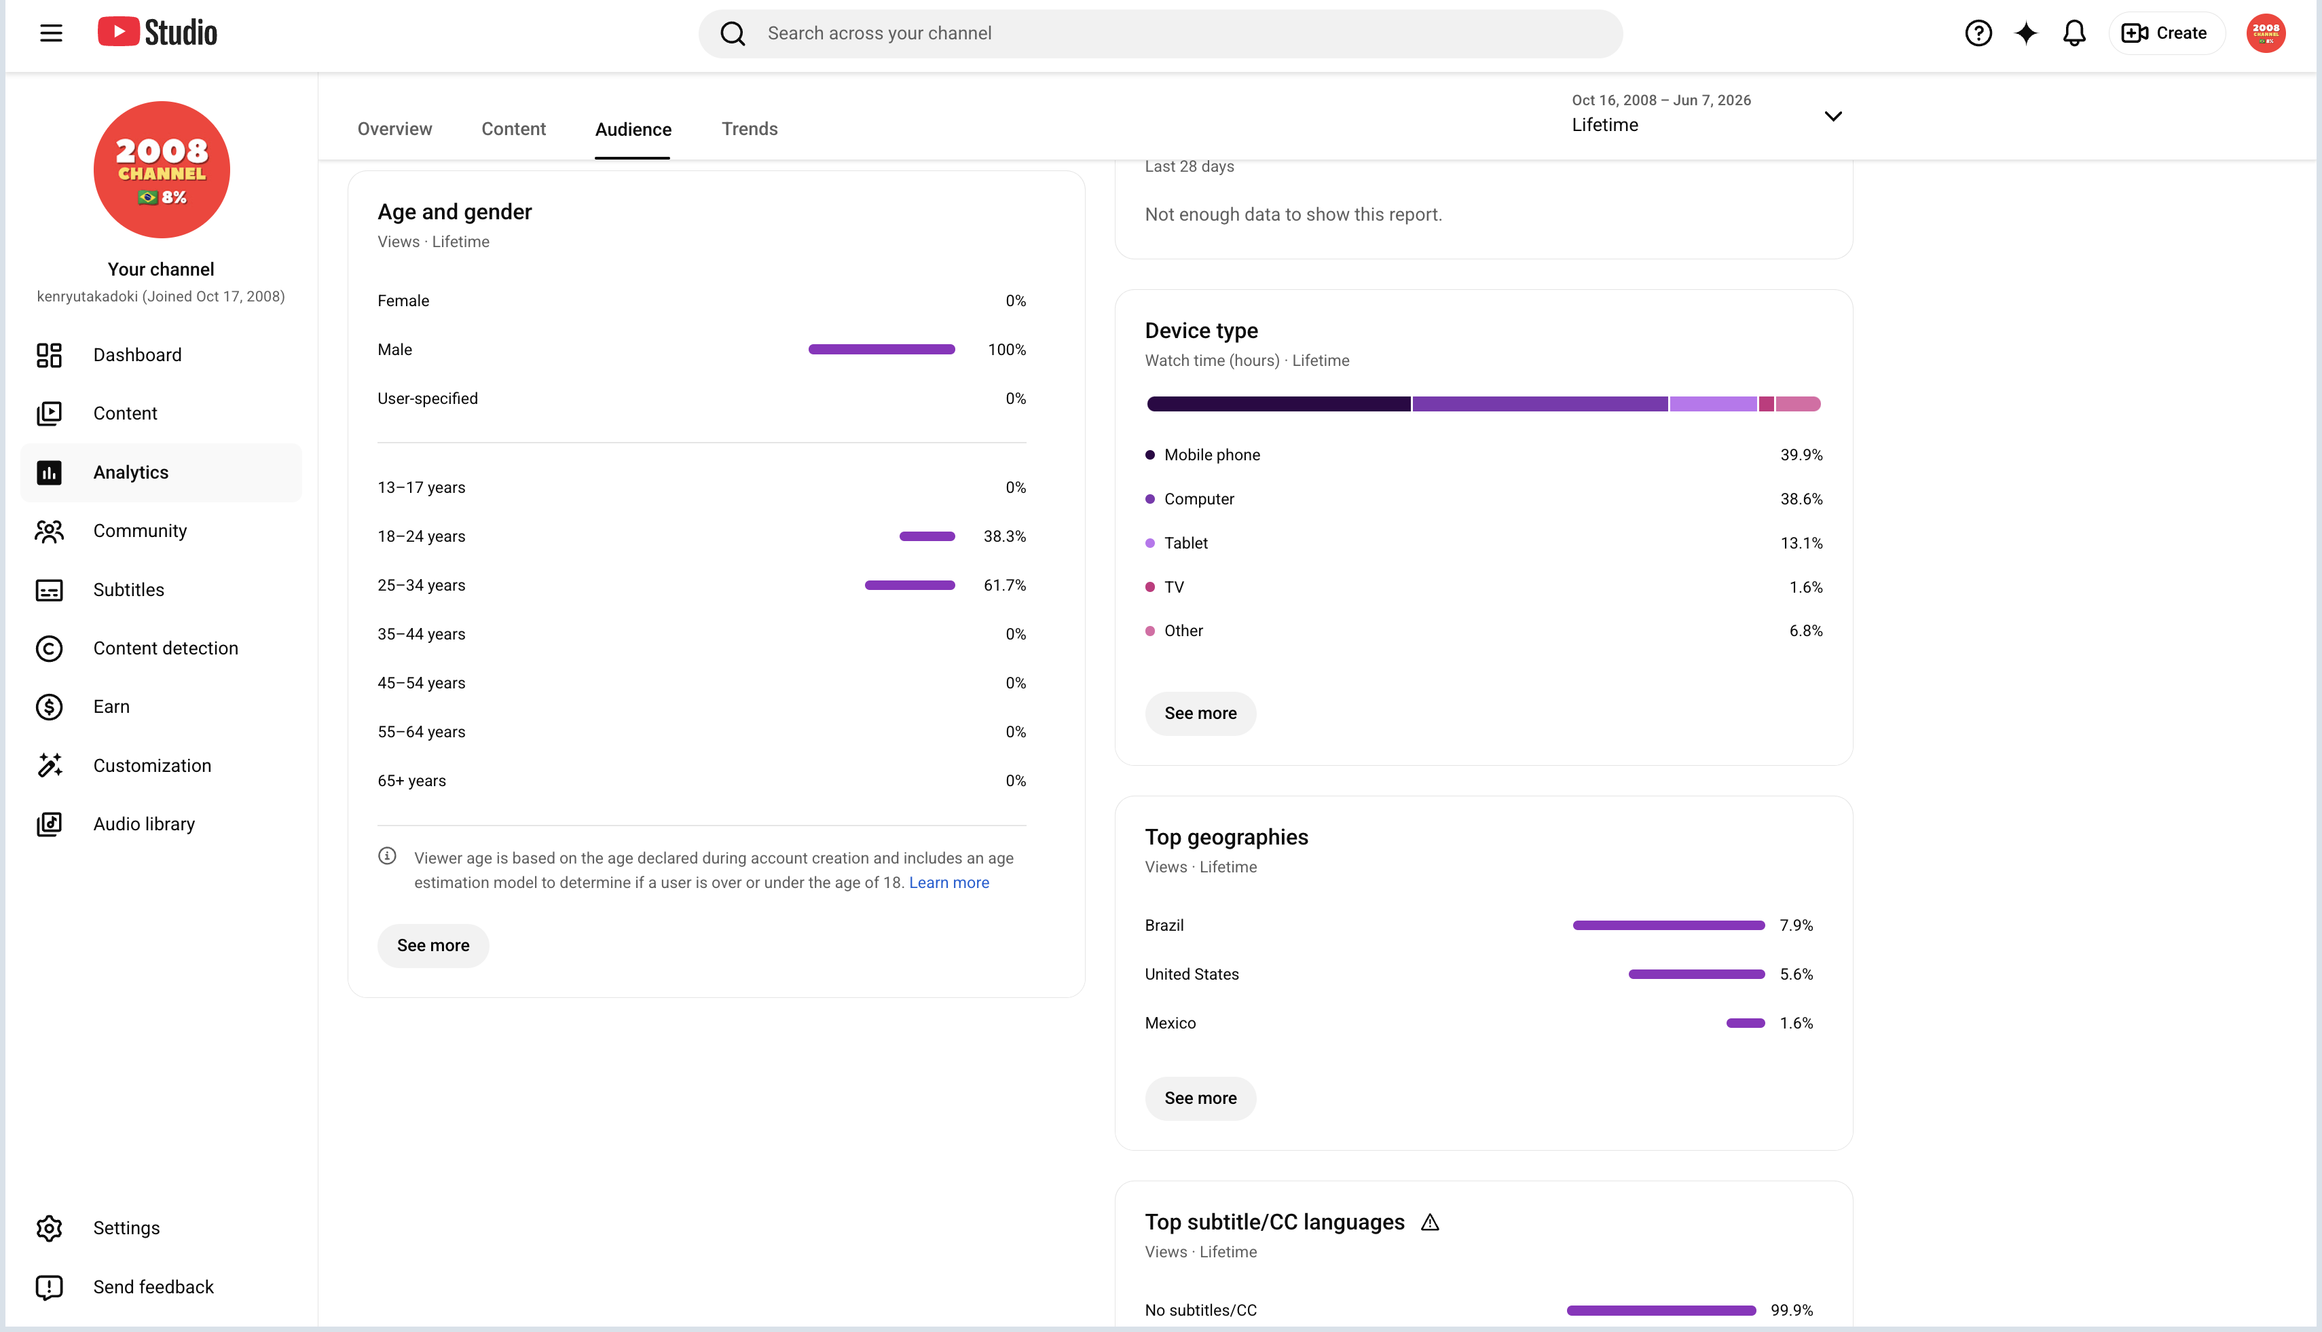Open Earn in the sidebar

[161, 707]
